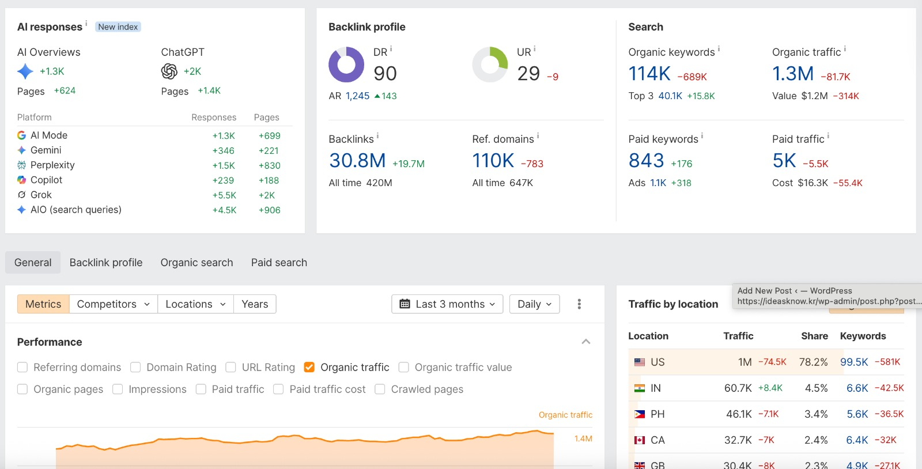Enable the URL Rating checkbox
This screenshot has height=469, width=922.
tap(231, 367)
